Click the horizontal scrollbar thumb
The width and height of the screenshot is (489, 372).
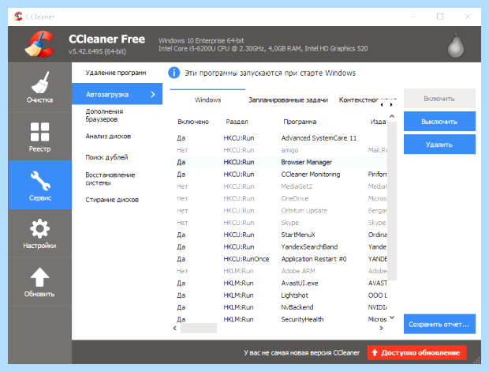[x=198, y=328]
